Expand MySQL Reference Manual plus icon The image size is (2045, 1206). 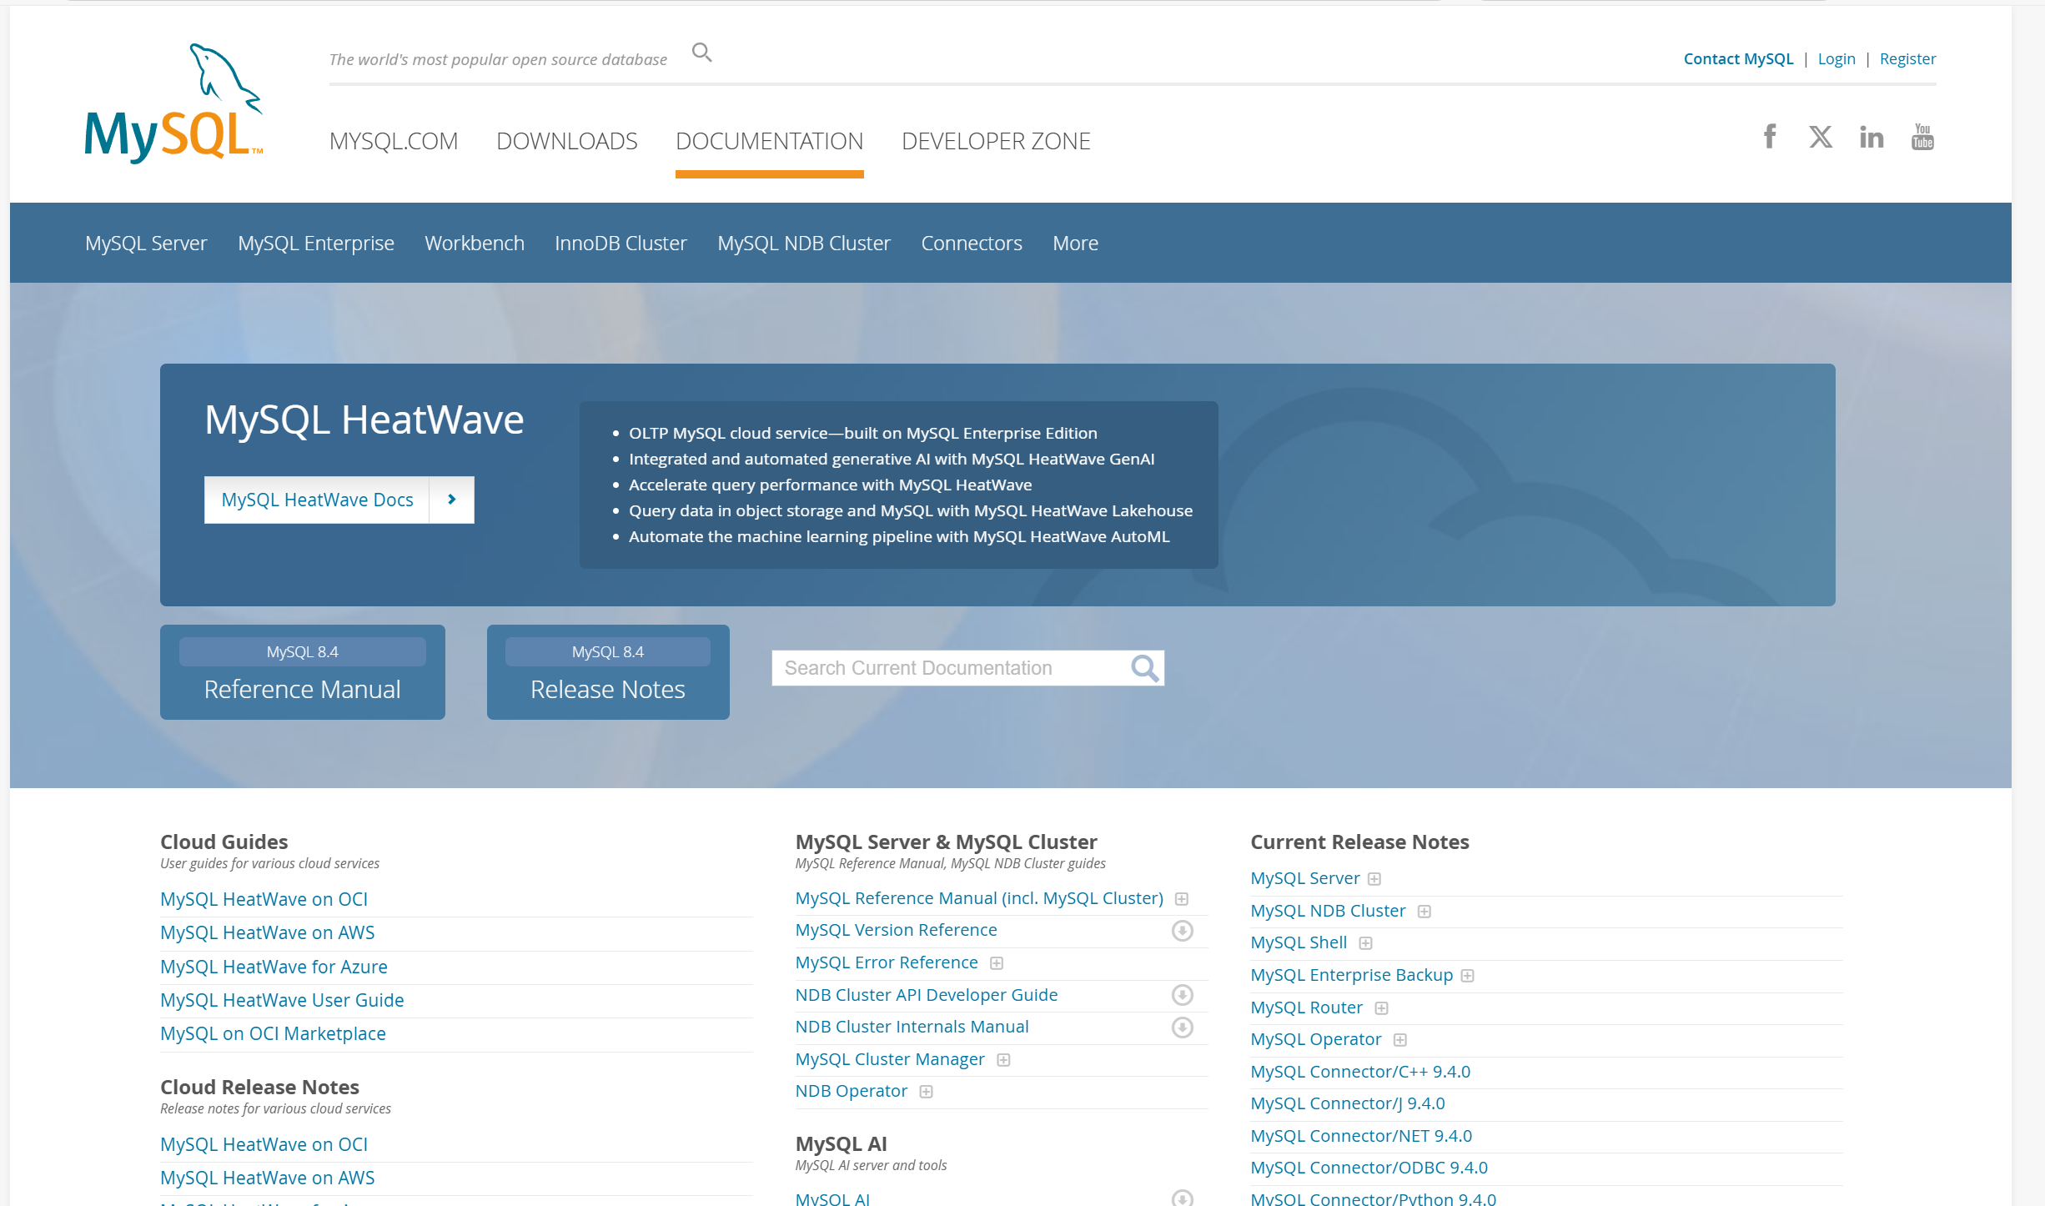(x=1181, y=899)
